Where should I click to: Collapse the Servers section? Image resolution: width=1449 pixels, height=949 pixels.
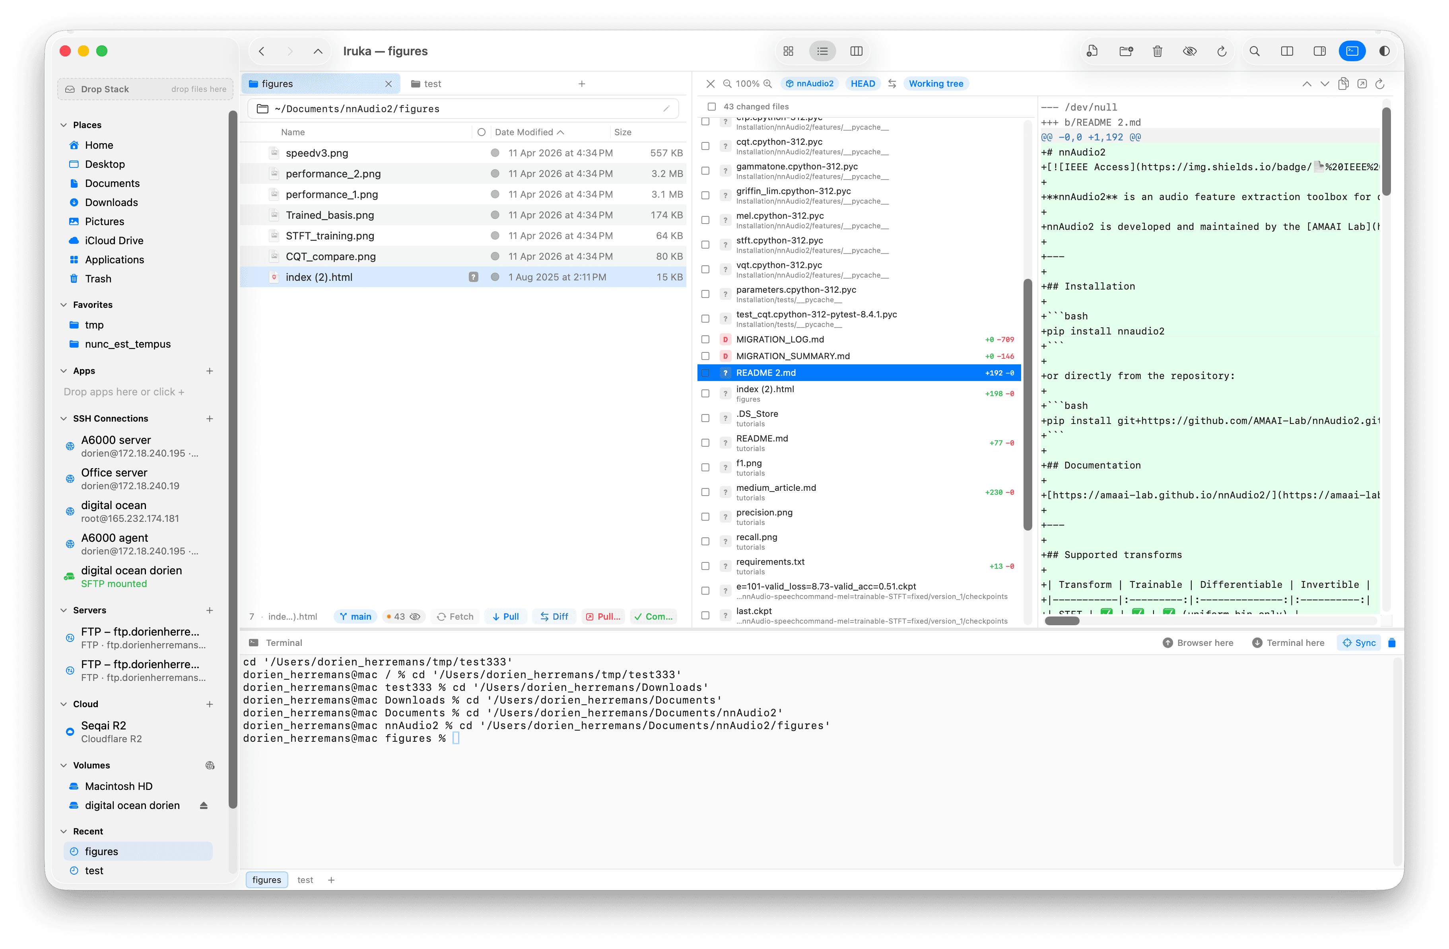pos(64,611)
